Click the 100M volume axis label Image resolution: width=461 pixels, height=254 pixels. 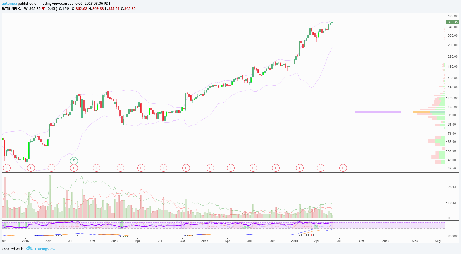(x=452, y=203)
